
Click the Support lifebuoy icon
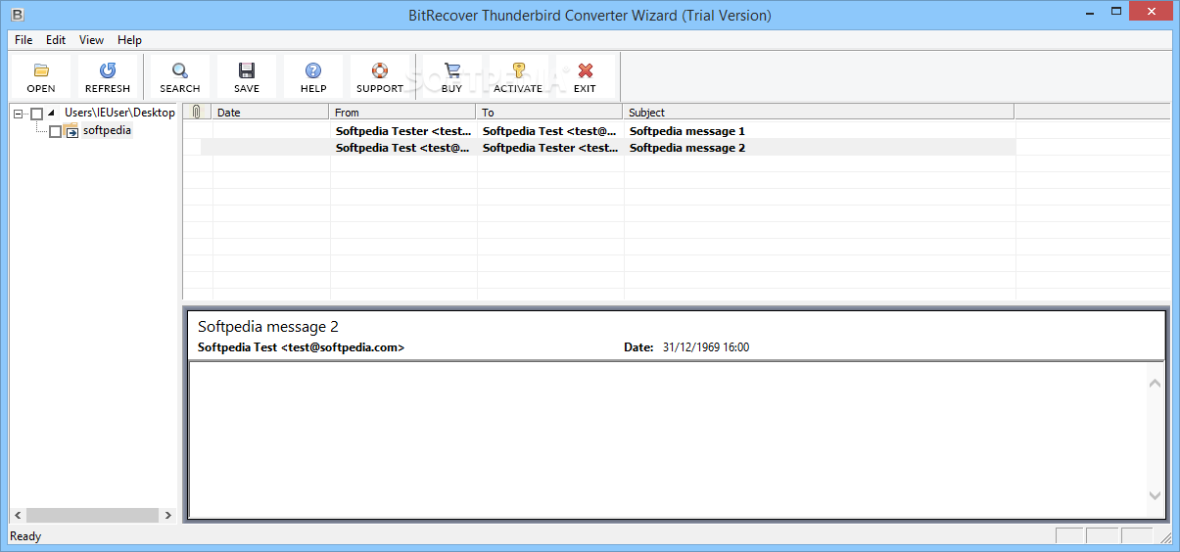pos(380,70)
